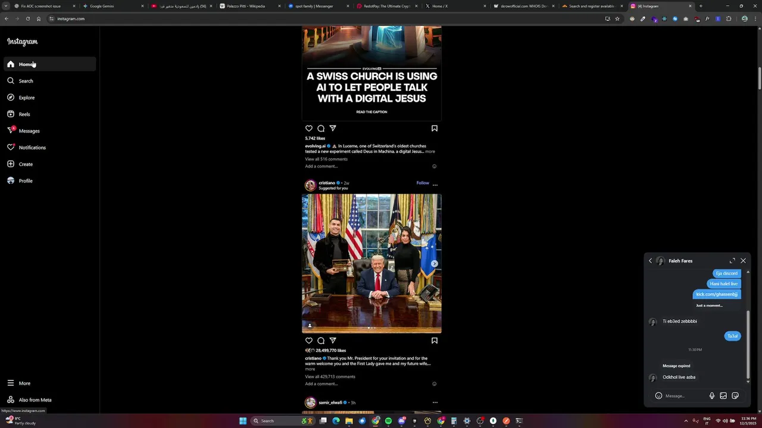Open the More menu in sidebar
The height and width of the screenshot is (428, 762).
coord(50,383)
